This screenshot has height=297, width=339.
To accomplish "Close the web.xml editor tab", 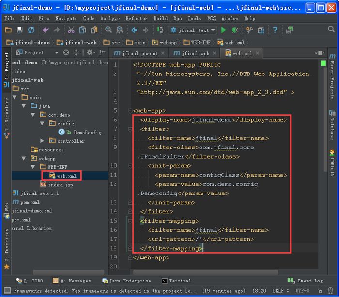I will tap(257, 53).
